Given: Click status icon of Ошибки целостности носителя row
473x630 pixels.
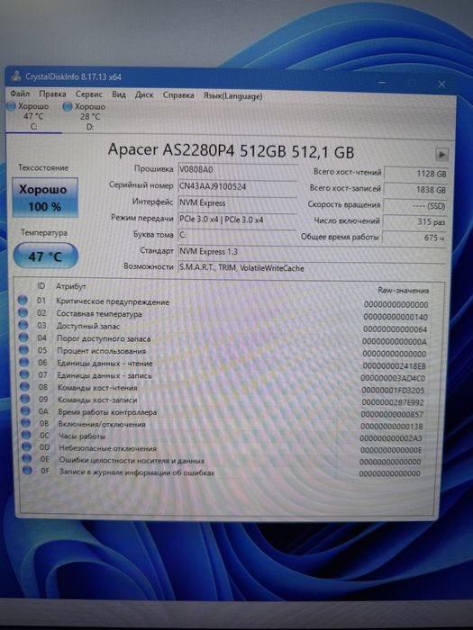Looking at the screenshot, I should 27,458.
